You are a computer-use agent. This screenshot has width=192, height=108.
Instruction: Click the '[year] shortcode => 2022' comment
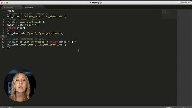tap(26, 39)
